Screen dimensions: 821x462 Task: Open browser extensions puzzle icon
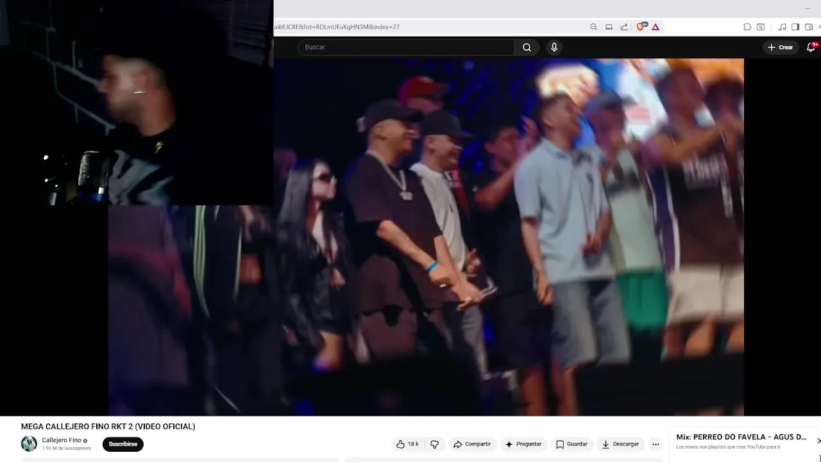coord(747,27)
